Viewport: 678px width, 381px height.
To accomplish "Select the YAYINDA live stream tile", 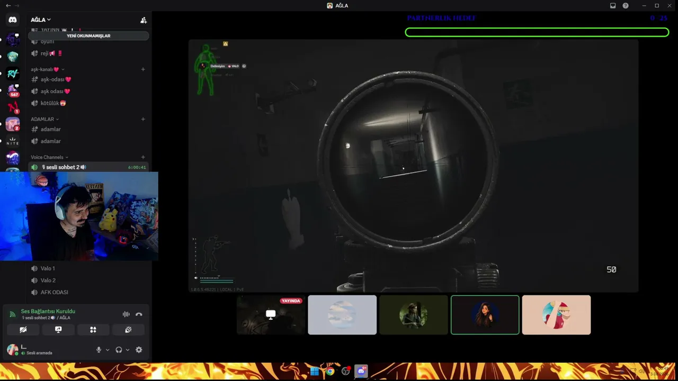I will (271, 315).
